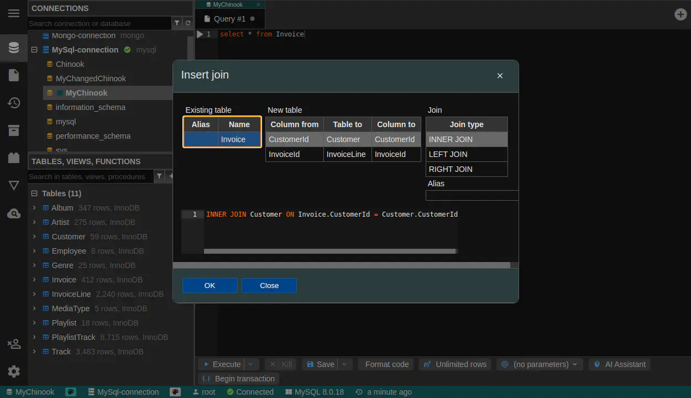
Task: Select the InvoiceId to InvoiceLine join row
Action: click(x=343, y=154)
